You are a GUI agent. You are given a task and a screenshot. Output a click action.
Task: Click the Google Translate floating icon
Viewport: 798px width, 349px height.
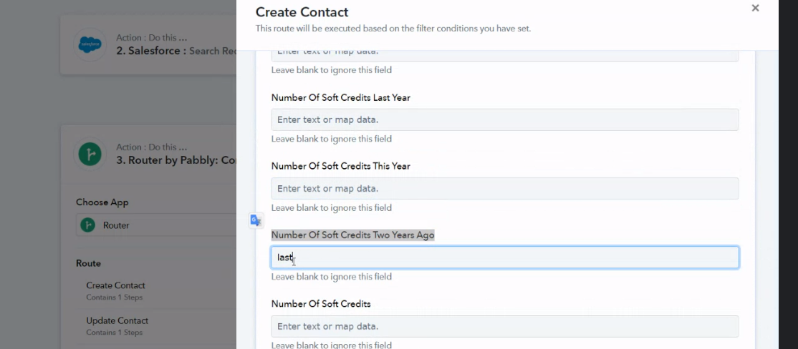(256, 220)
